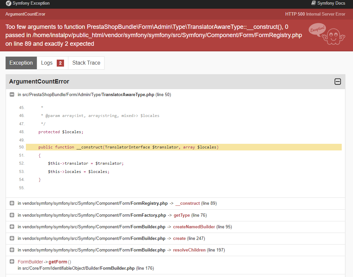Click the ArgumentCountError label in red bar
The image size is (353, 277).
coord(25,14)
